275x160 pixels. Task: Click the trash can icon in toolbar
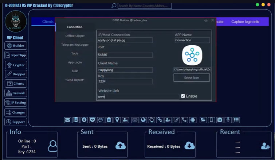(109, 120)
